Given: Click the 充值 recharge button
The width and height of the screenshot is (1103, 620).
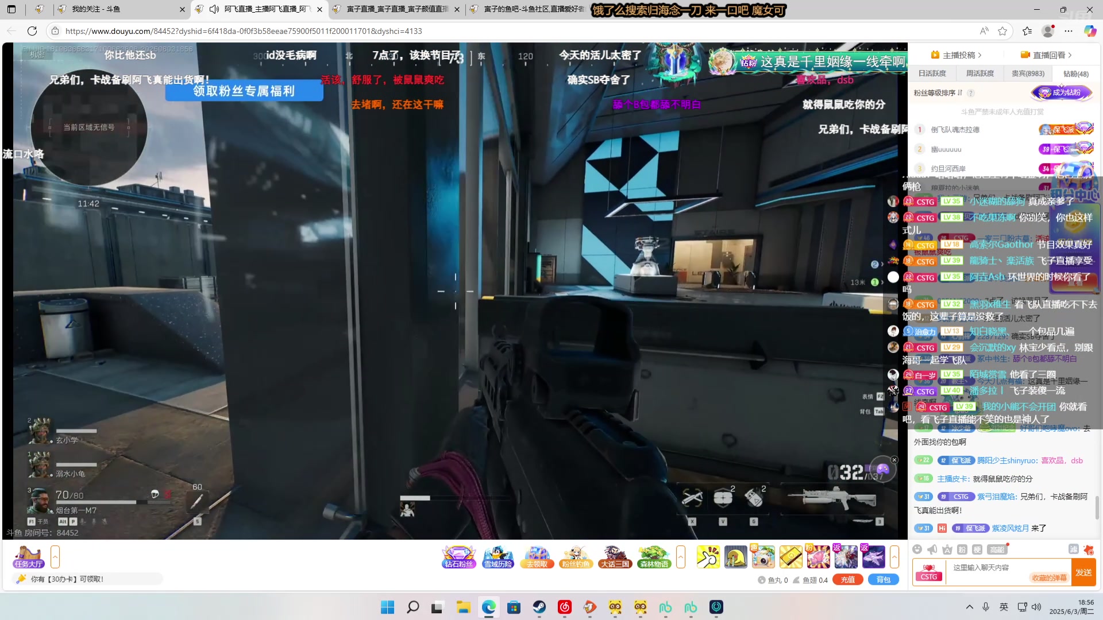Looking at the screenshot, I should (848, 580).
